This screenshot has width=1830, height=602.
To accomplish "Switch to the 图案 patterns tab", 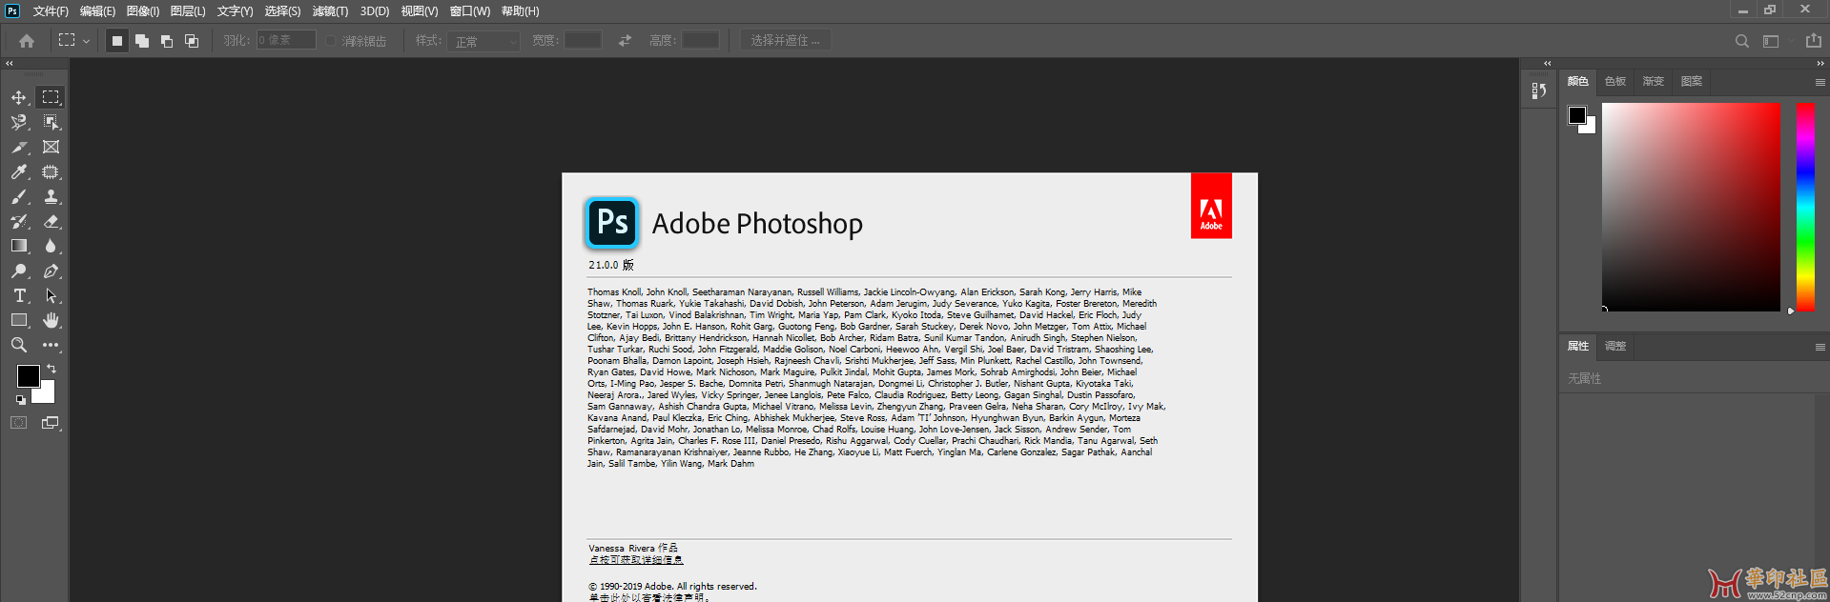I will pyautogui.click(x=1692, y=82).
